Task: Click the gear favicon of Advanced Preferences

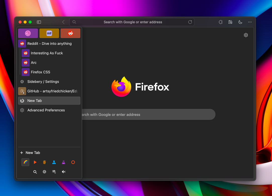Action: click(22, 110)
